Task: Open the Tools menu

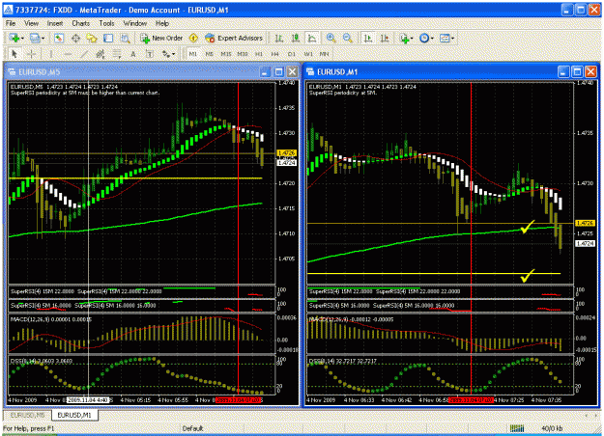Action: tap(106, 23)
